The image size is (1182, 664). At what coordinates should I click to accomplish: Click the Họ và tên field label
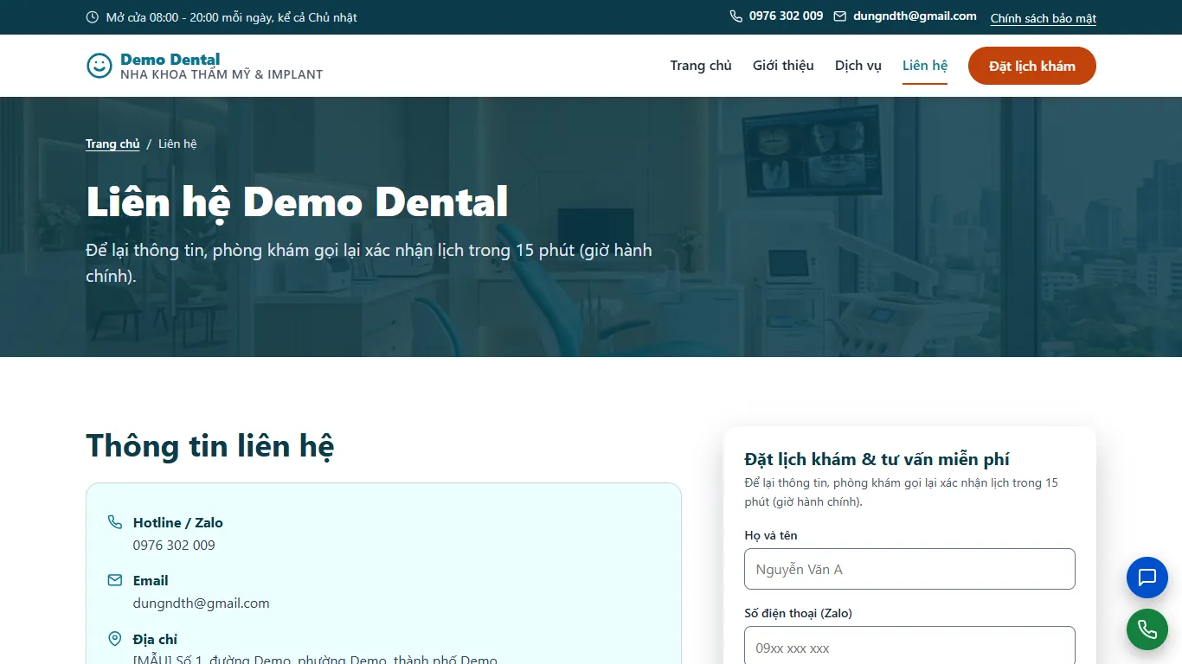(771, 535)
